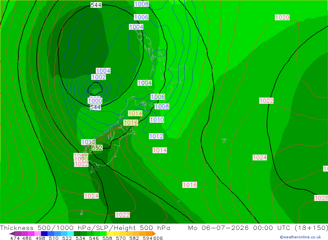Viewport: 328px width, 240px height.
Task: Select the 1028 isobar label
Action: (321, 198)
